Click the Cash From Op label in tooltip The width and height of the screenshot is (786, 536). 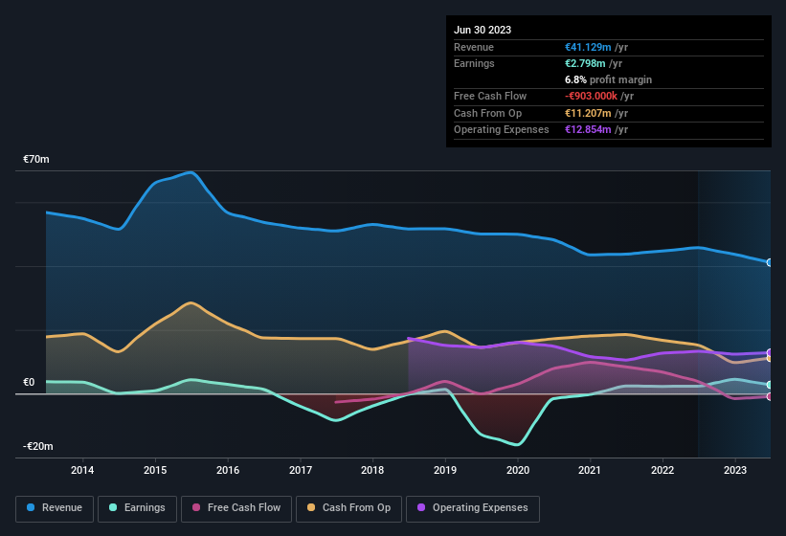pyautogui.click(x=487, y=113)
